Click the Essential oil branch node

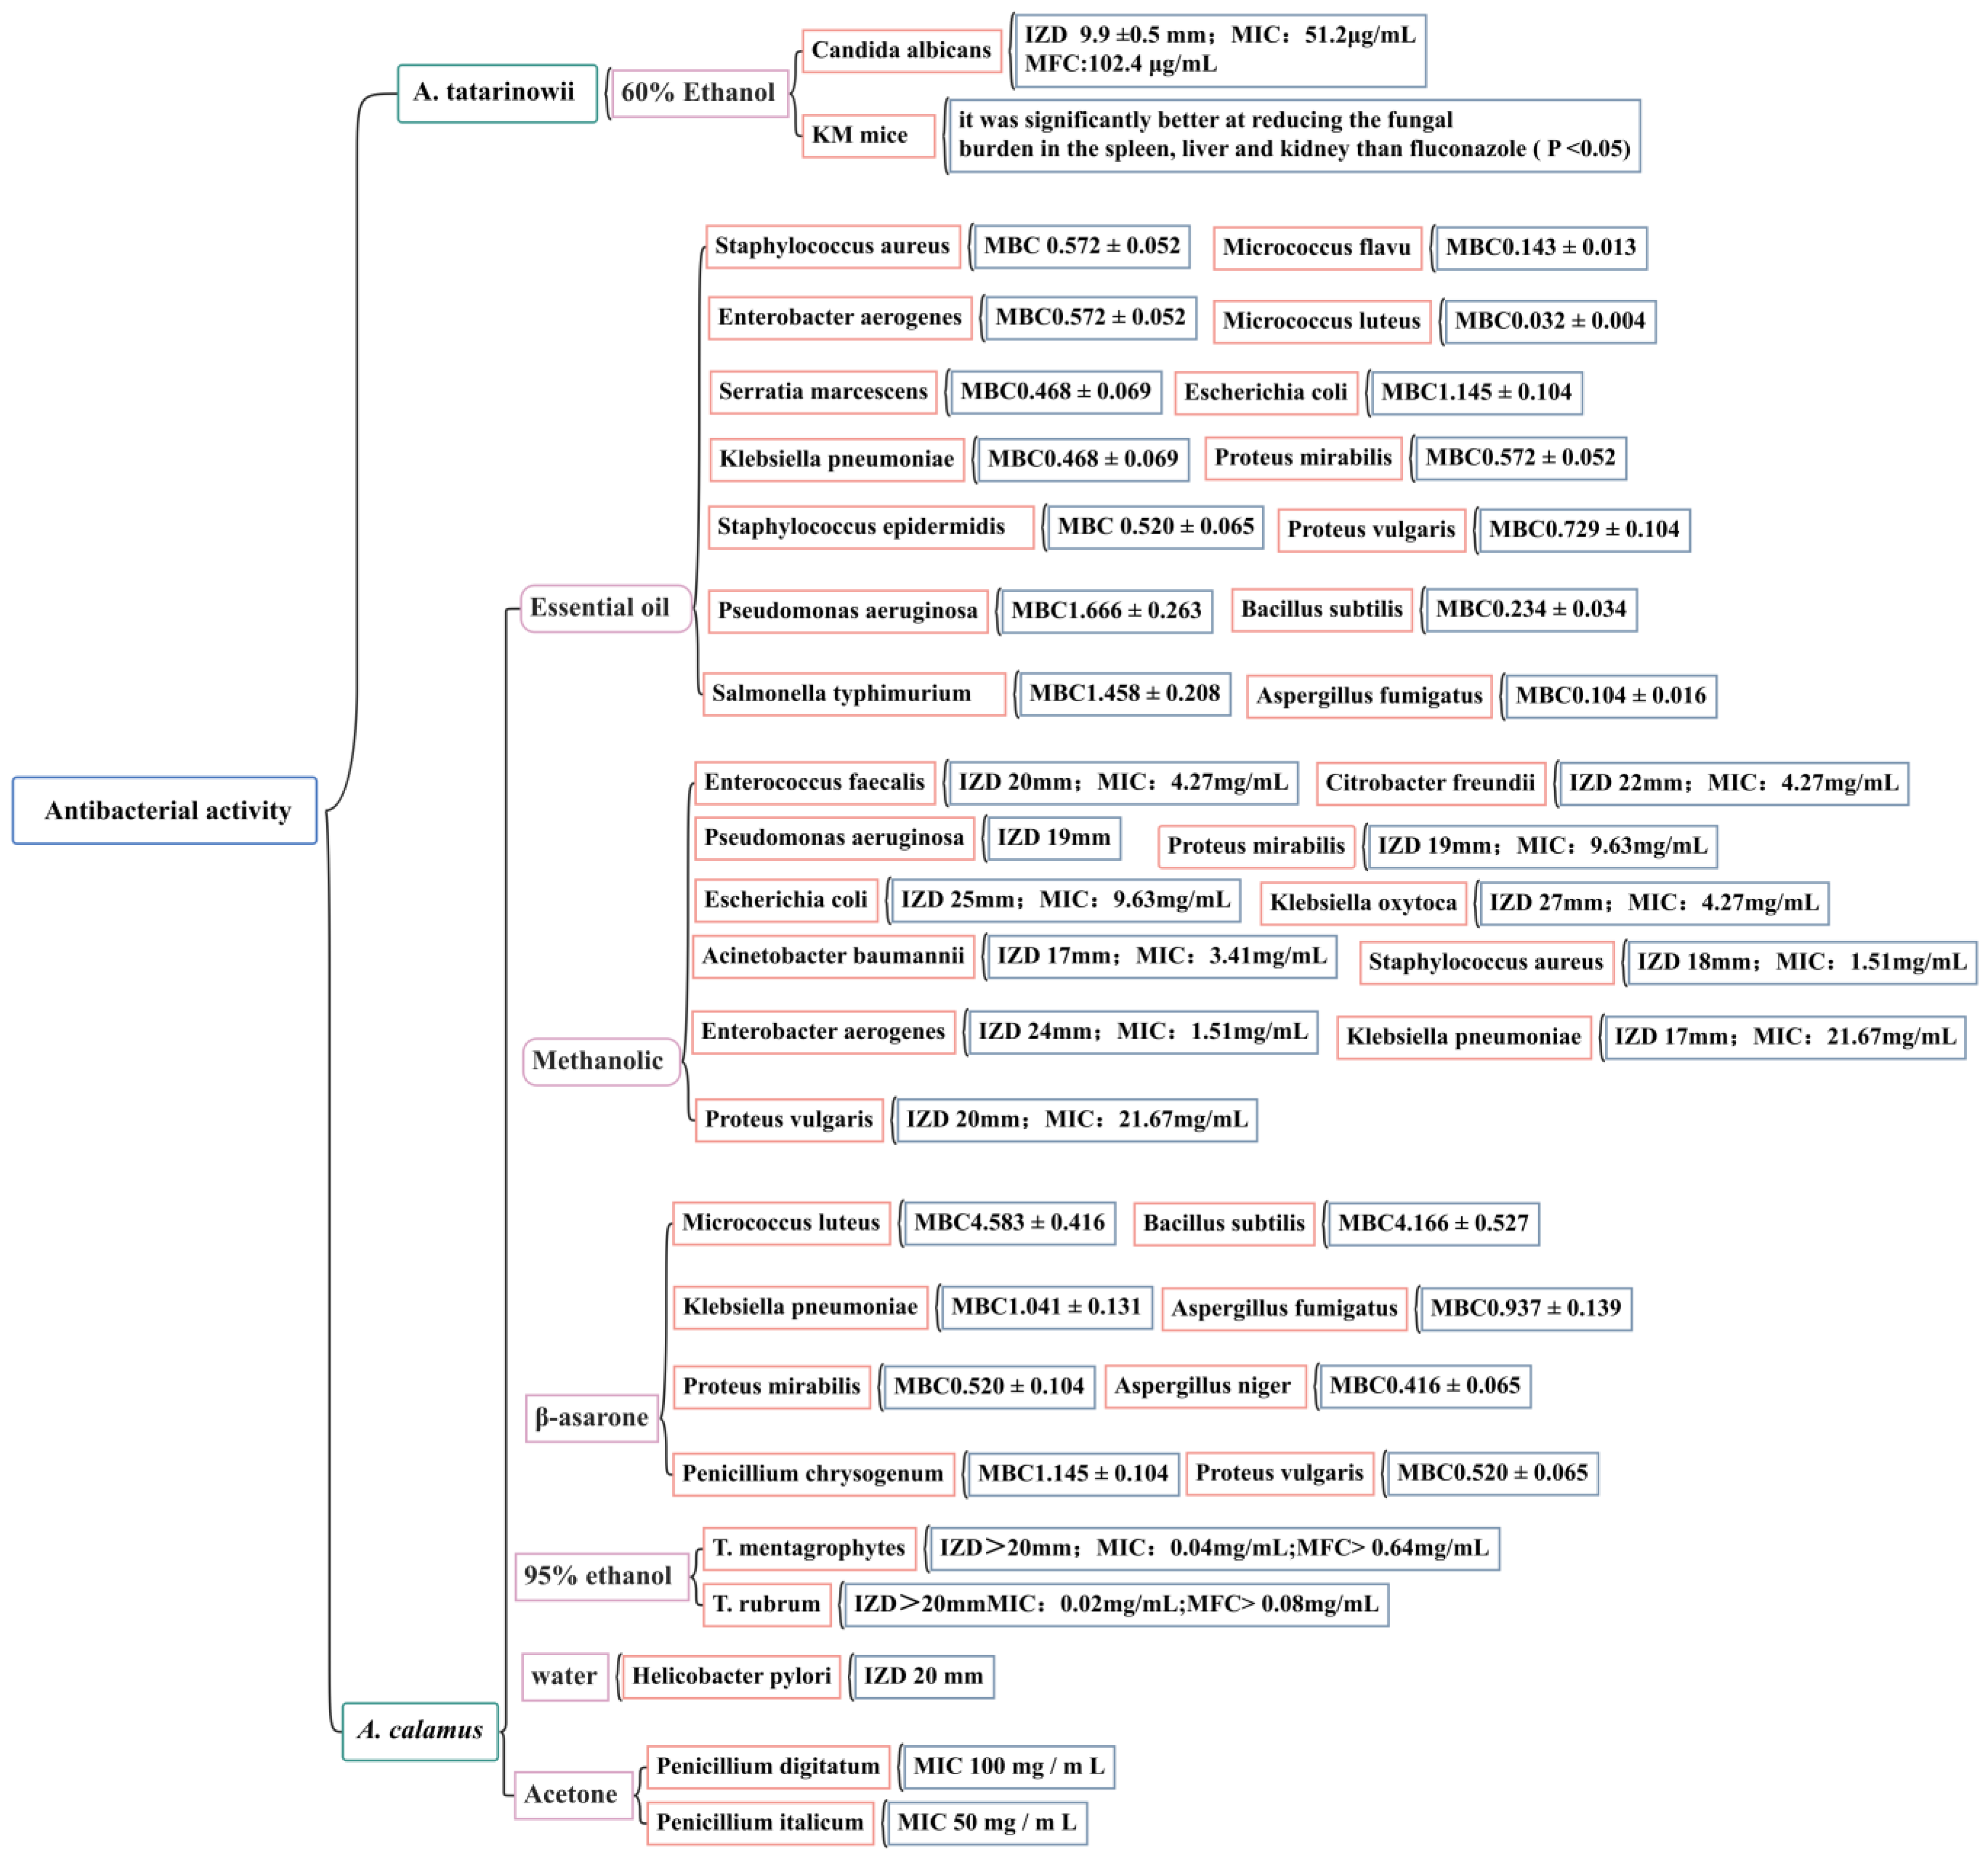[x=605, y=608]
